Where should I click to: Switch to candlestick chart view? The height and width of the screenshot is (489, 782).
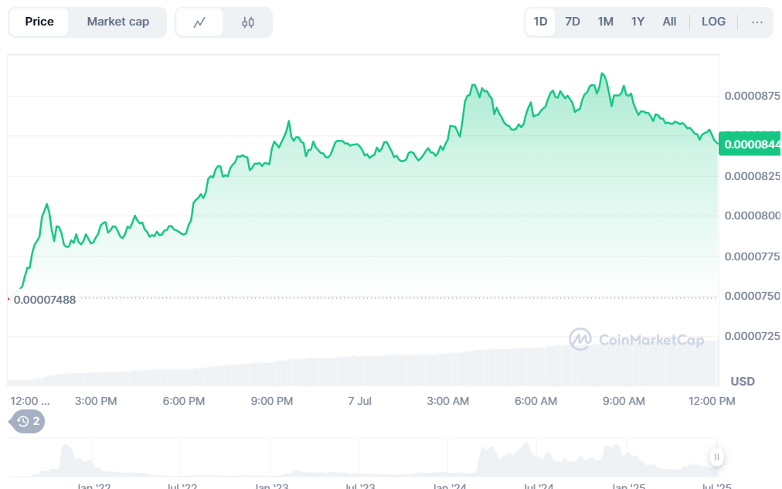pyautogui.click(x=248, y=22)
